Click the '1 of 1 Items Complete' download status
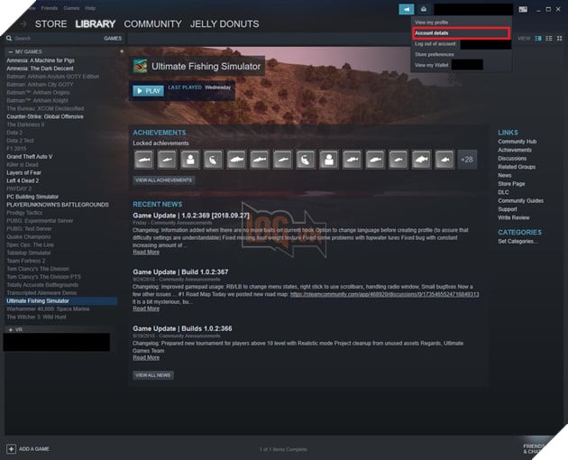 [283, 449]
